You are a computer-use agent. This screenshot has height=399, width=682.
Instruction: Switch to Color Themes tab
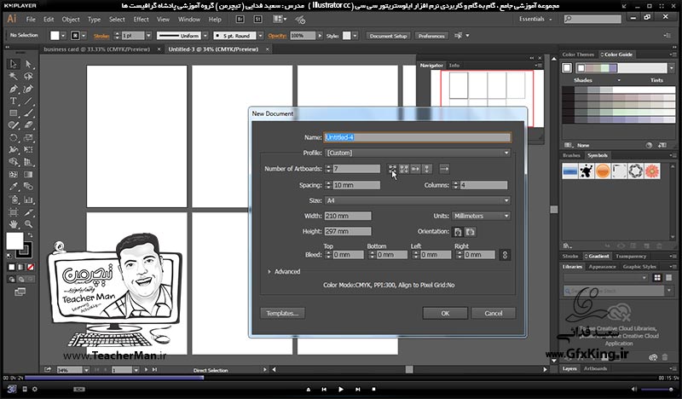(x=578, y=55)
